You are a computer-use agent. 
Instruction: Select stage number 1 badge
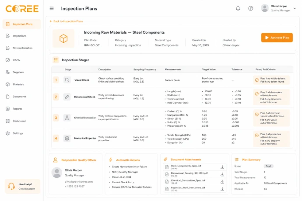(x=56, y=80)
